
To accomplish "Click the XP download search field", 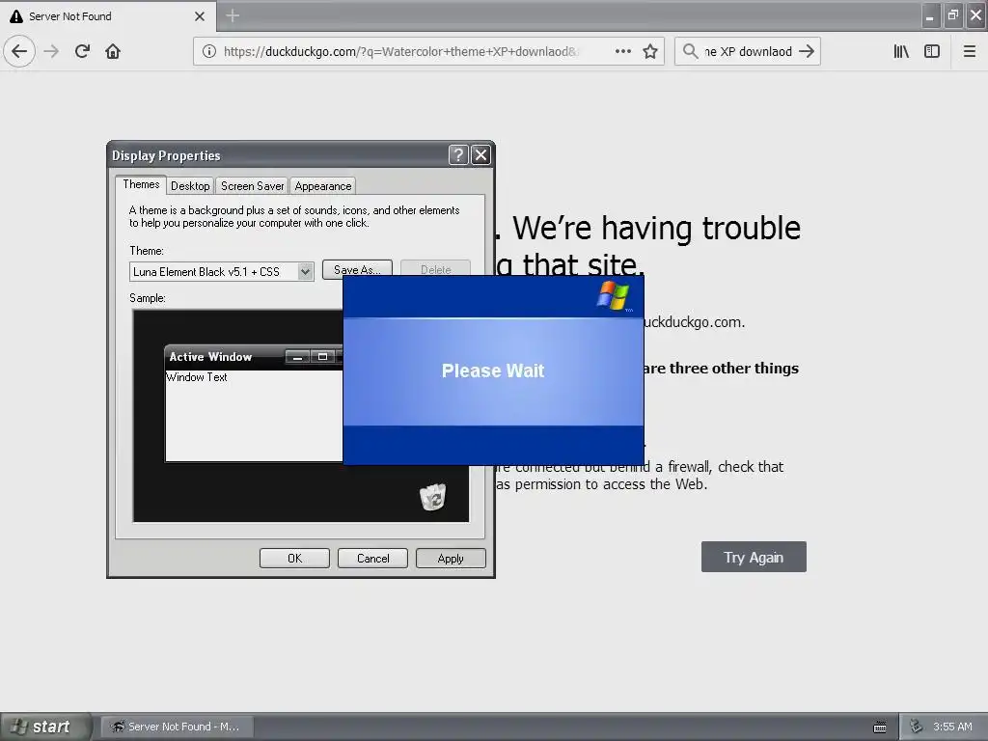I will click(748, 52).
